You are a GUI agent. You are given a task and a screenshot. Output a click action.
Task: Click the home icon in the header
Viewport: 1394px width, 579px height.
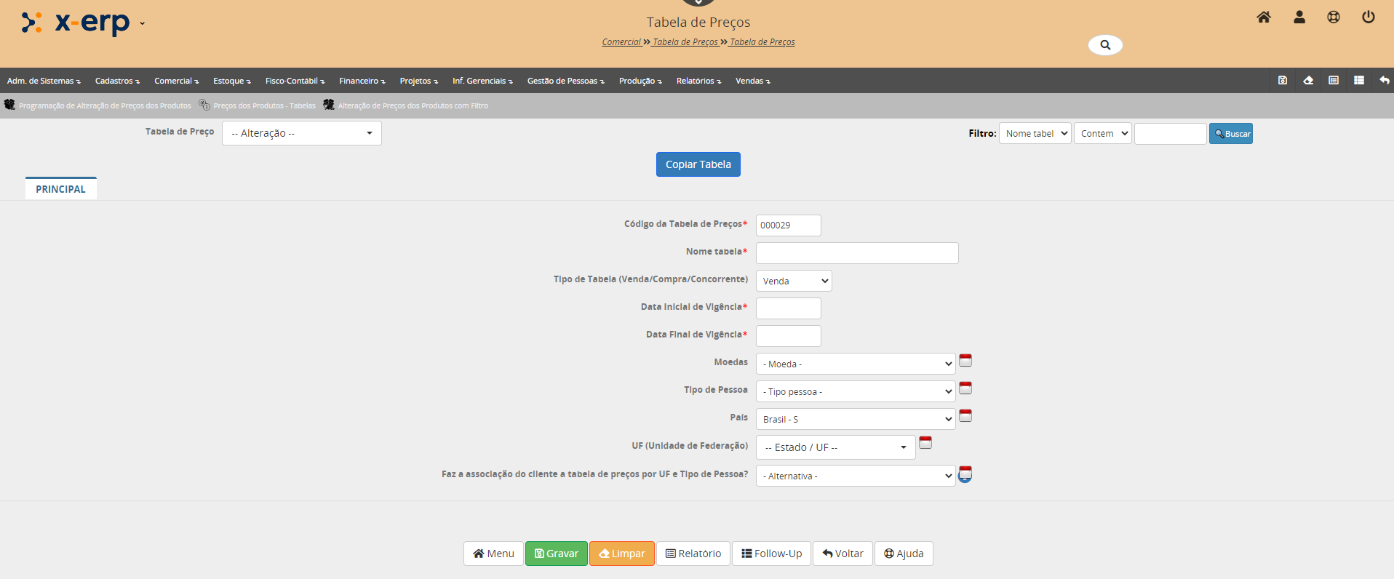(1263, 17)
